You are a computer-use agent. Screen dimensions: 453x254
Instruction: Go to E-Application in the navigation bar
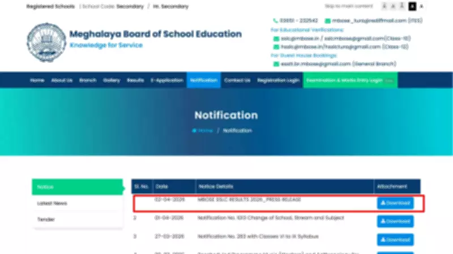166,80
